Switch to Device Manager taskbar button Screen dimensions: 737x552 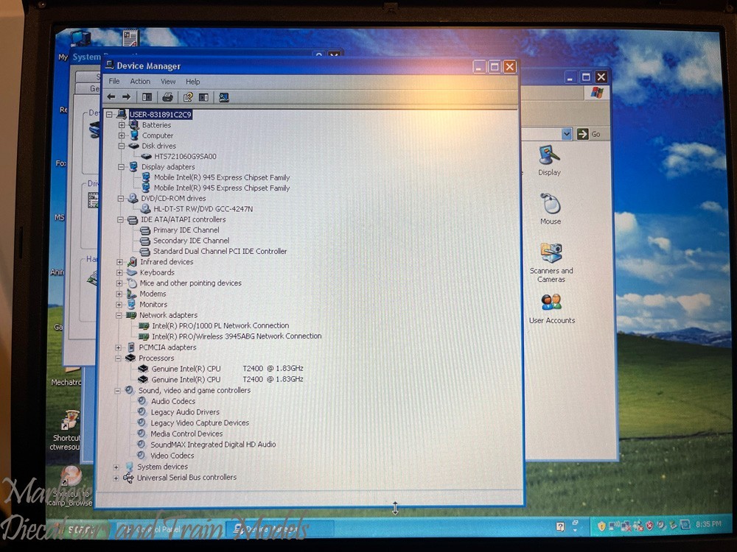coord(279,529)
